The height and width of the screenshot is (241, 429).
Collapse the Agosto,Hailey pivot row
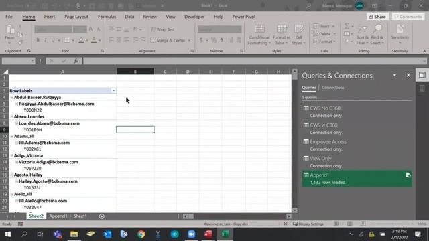coord(12,175)
